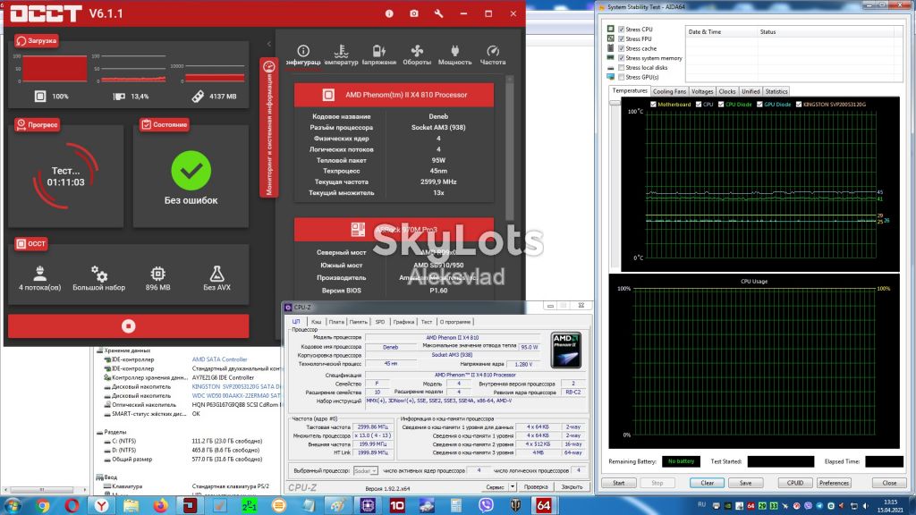Click Clear button in AIDA64
This screenshot has height=515, width=916.
coord(707,483)
